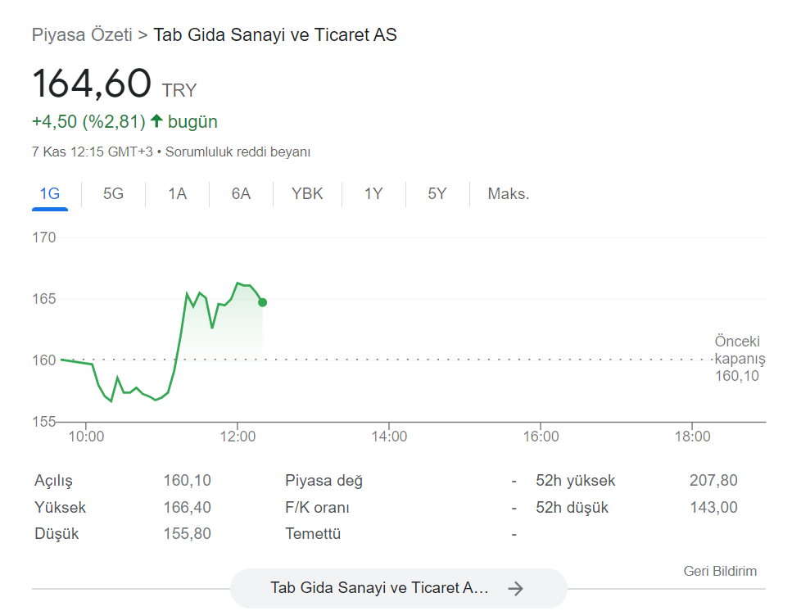Switch to the 5G time range tab
The width and height of the screenshot is (792, 611).
click(113, 194)
